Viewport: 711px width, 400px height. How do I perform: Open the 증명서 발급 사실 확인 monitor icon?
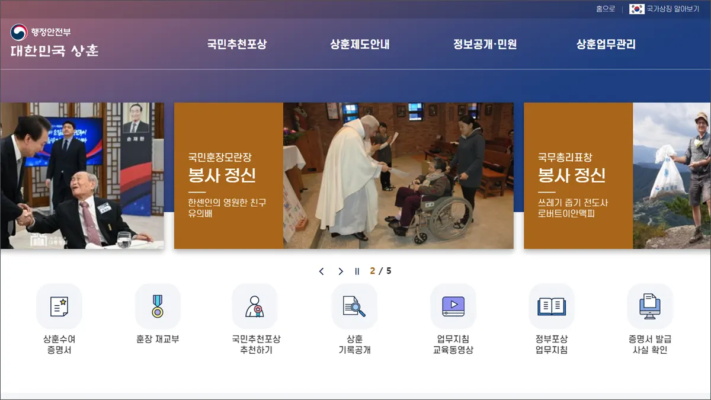click(x=650, y=306)
